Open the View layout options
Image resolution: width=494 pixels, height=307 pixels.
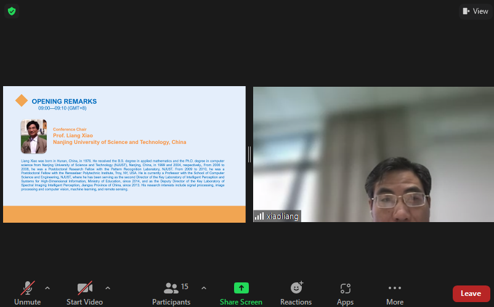[475, 11]
